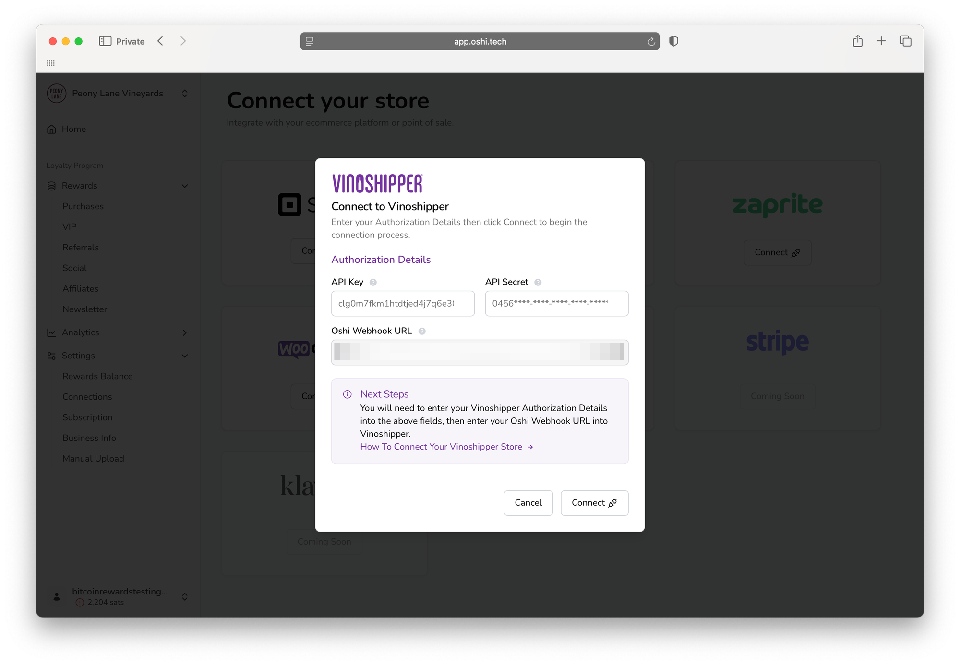Open the account menu chevron at bottom
The width and height of the screenshot is (960, 665).
click(185, 596)
